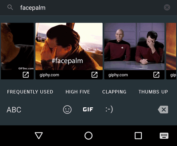Screen dimensions: 177x146
Task: Tap the facepalm search field
Action: pyautogui.click(x=88, y=8)
